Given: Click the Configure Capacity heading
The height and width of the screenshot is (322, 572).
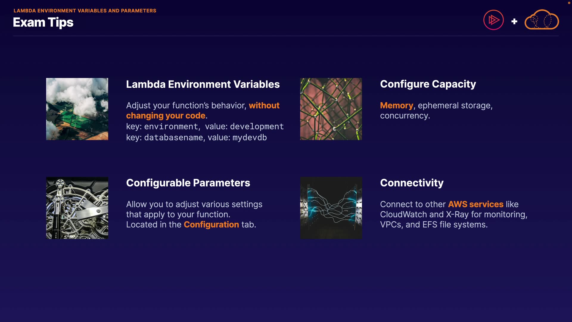Looking at the screenshot, I should tap(428, 84).
